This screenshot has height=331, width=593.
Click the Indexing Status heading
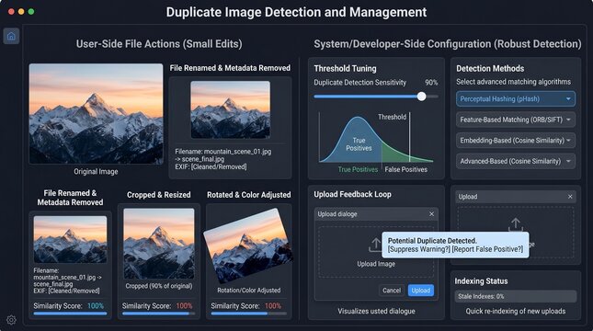point(481,281)
